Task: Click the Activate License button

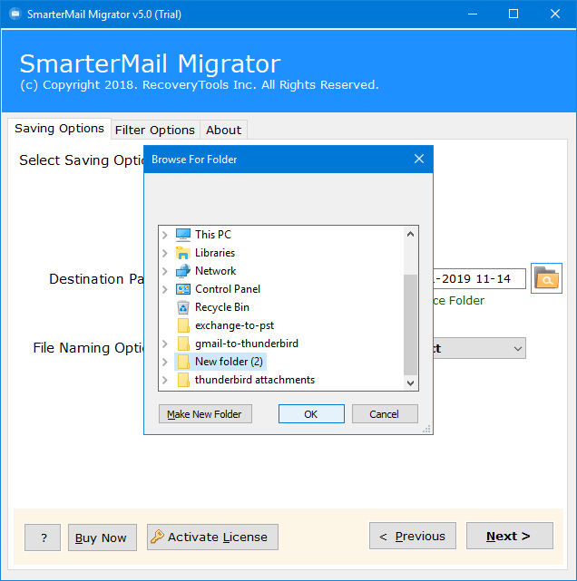Action: pos(212,537)
